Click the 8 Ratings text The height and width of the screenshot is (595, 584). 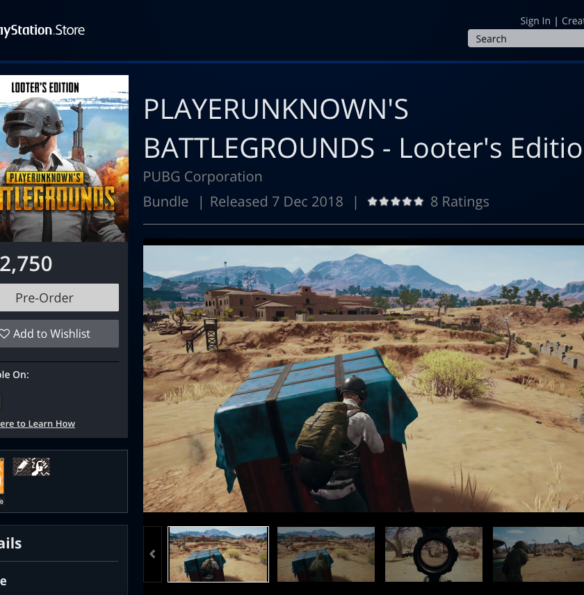click(460, 202)
